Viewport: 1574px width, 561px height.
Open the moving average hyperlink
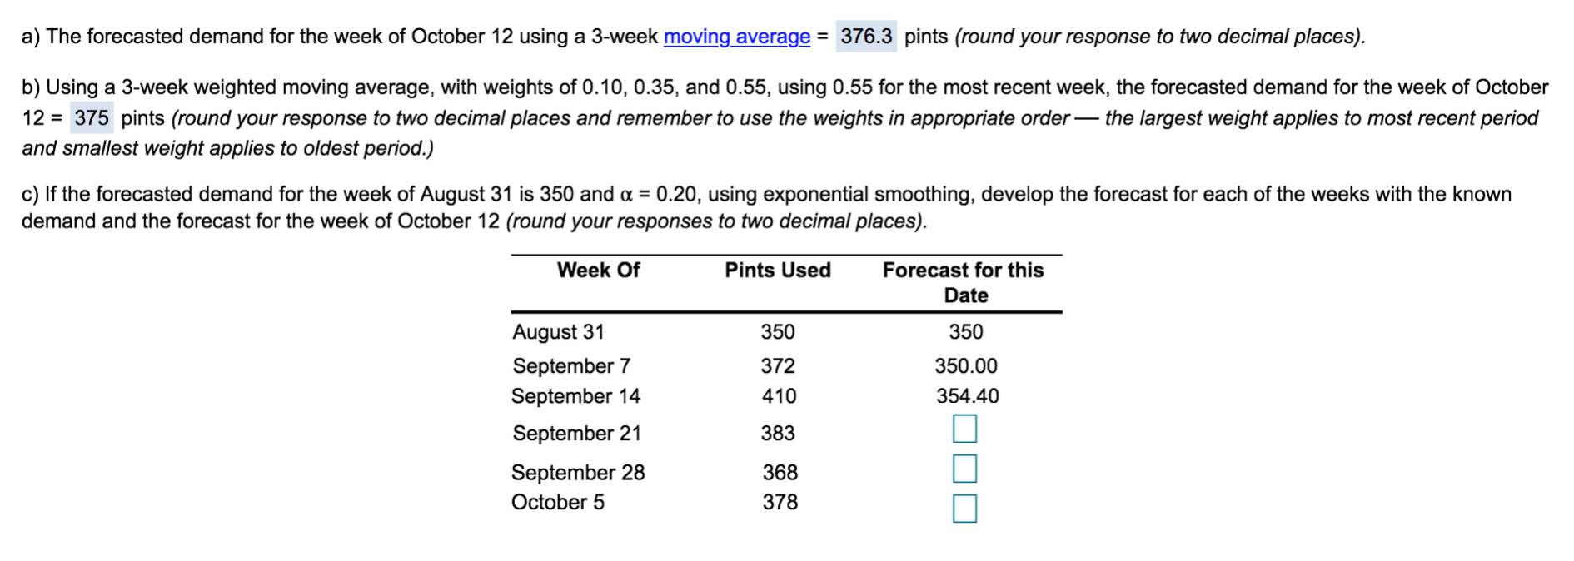pos(735,37)
